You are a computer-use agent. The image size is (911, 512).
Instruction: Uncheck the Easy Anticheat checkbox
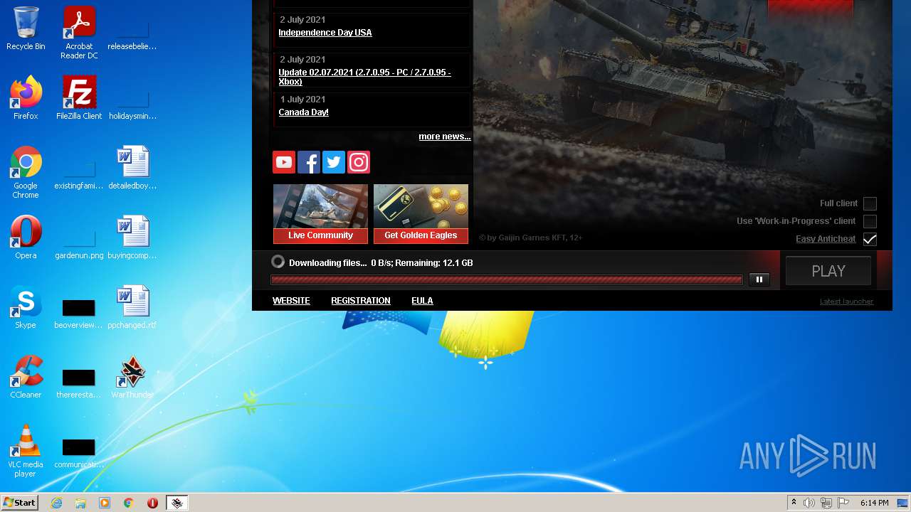870,239
